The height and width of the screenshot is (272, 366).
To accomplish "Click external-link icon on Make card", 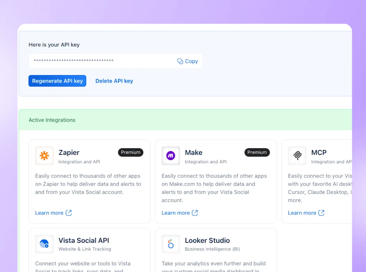I will (x=195, y=213).
